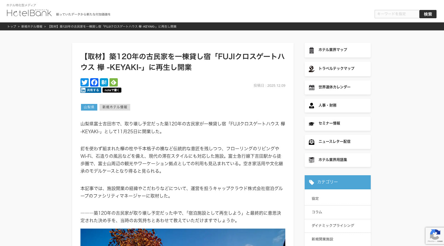The image size is (444, 246).
Task: Click the Twitter share icon
Action: pos(85,82)
